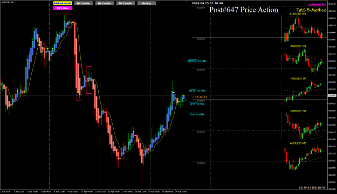Click the 0.66000 price level label

point(201,39)
